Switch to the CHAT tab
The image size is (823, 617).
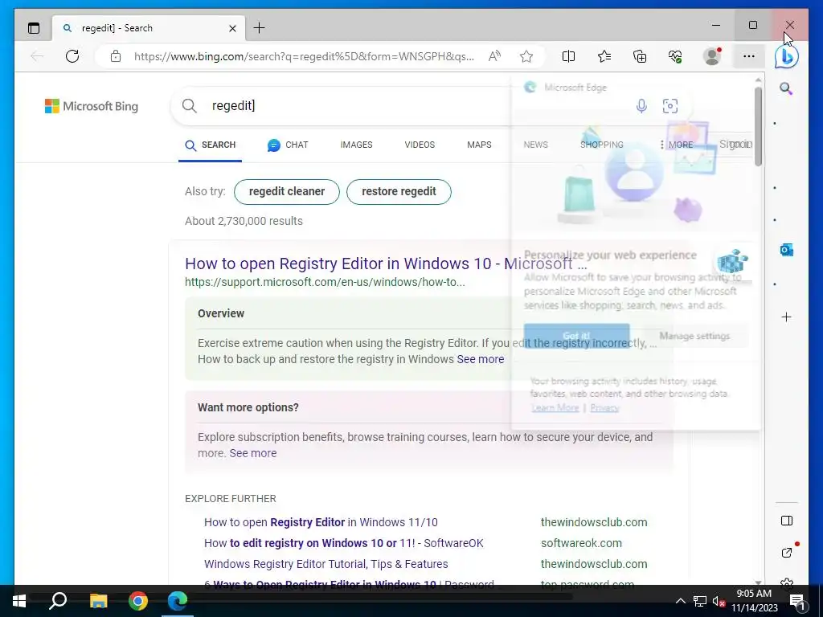(x=288, y=145)
